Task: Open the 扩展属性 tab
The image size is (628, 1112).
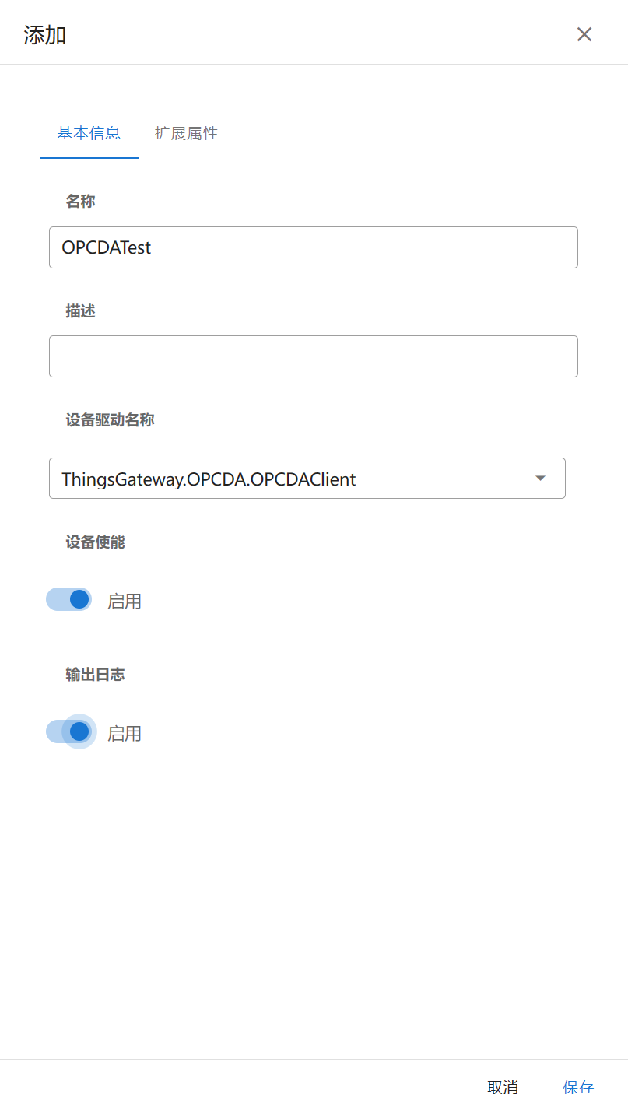Action: click(x=186, y=133)
